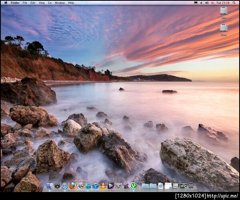Select the Mac hard drive icon
The width and height of the screenshot is (240, 200).
224,11
